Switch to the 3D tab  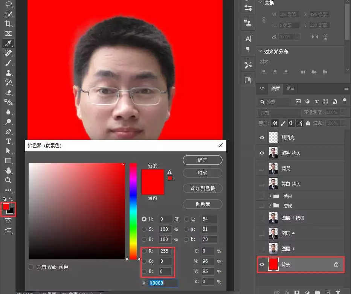[x=262, y=89]
